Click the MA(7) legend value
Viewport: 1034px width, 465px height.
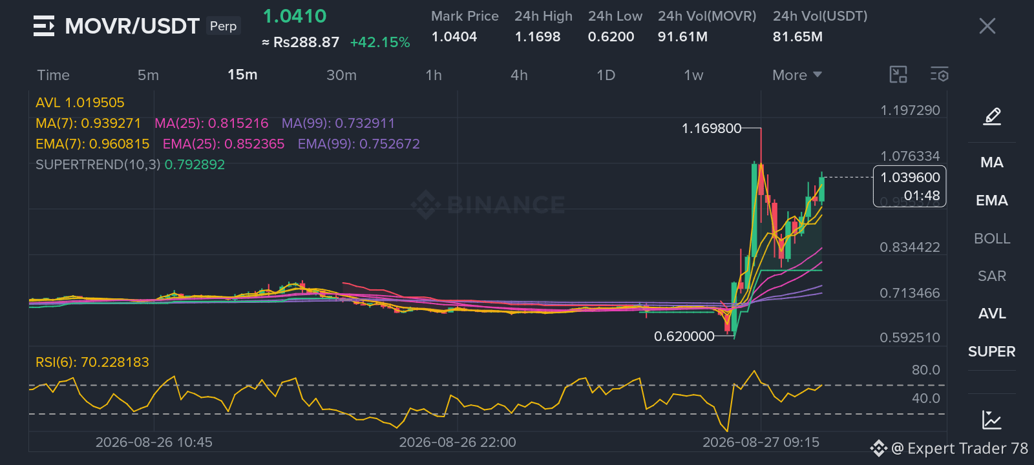click(89, 123)
